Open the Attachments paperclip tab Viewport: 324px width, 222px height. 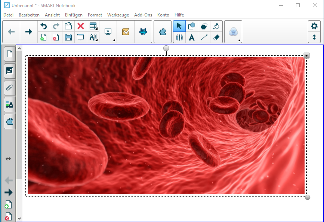[x=10, y=88]
